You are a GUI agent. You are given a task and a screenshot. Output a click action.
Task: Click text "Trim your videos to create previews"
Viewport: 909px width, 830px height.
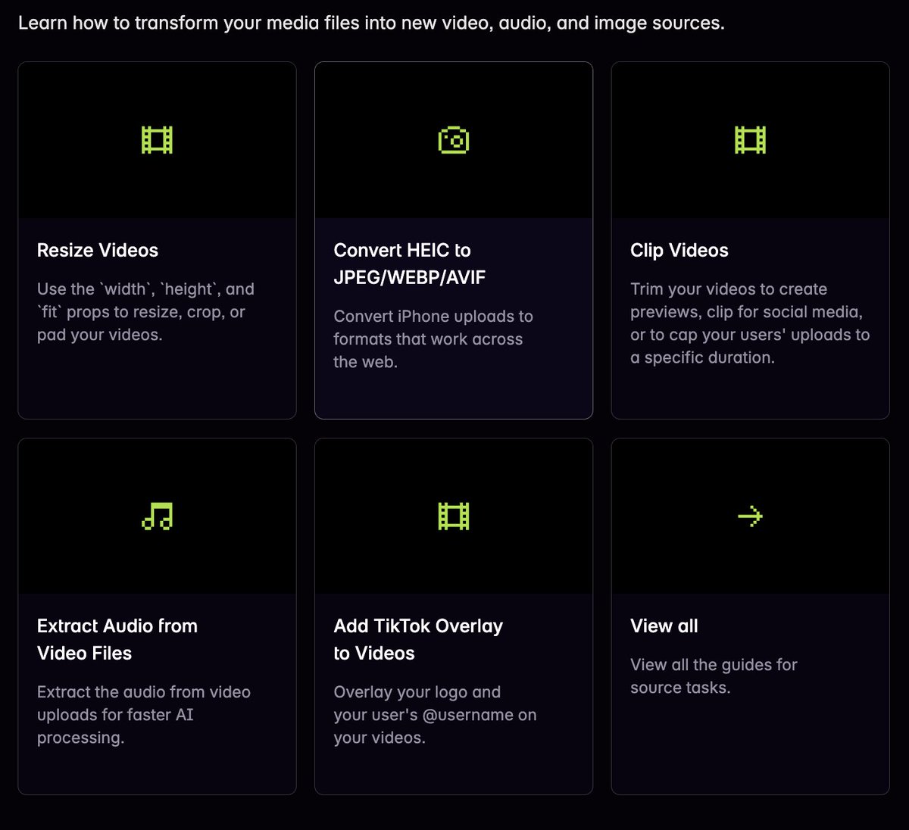click(x=750, y=323)
